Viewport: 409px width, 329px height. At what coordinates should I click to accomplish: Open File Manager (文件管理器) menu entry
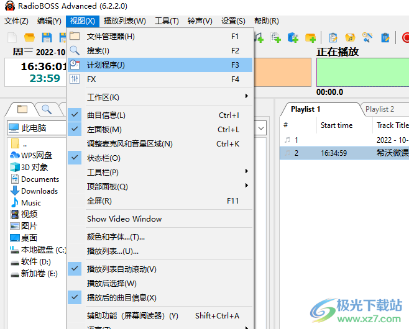tap(160, 36)
